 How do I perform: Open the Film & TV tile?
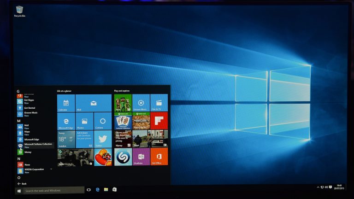(x=159, y=103)
